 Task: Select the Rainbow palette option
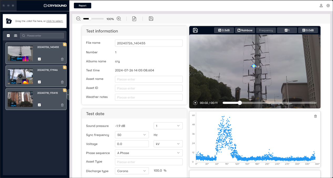245,30
